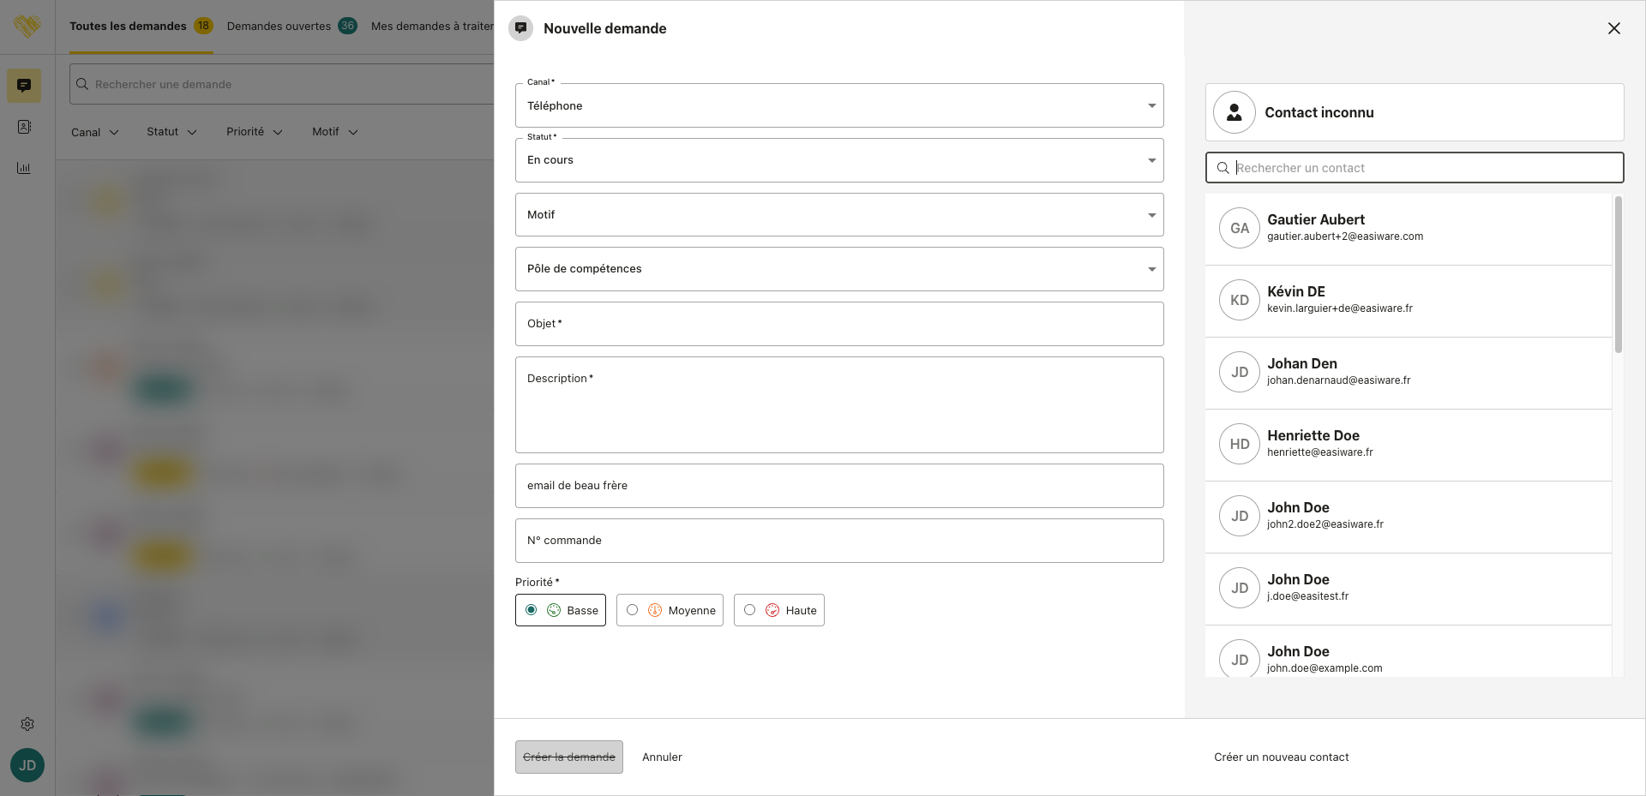The width and height of the screenshot is (1646, 796).
Task: Switch to Toutes les demandes tab
Action: [128, 26]
